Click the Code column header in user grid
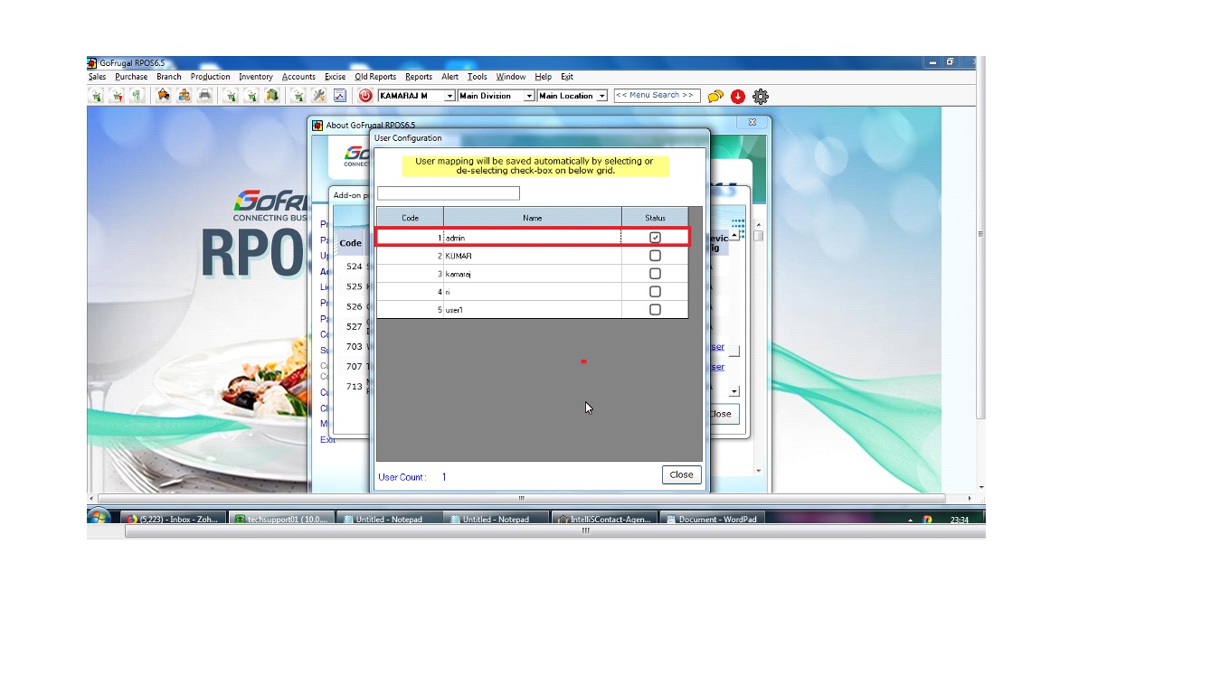1230x694 pixels. click(x=410, y=218)
